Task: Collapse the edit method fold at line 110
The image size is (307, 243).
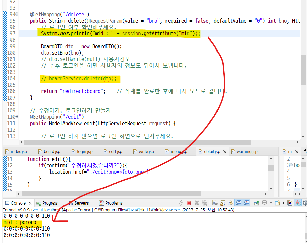Action: pyautogui.click(x=17, y=117)
